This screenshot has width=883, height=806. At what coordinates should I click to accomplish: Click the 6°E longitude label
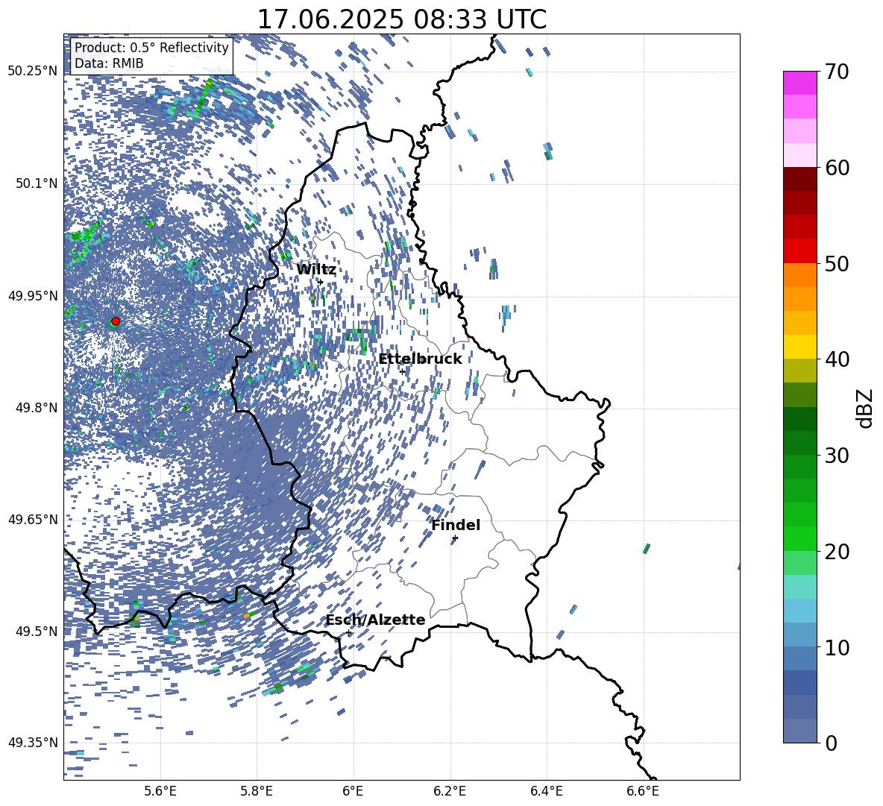[353, 791]
